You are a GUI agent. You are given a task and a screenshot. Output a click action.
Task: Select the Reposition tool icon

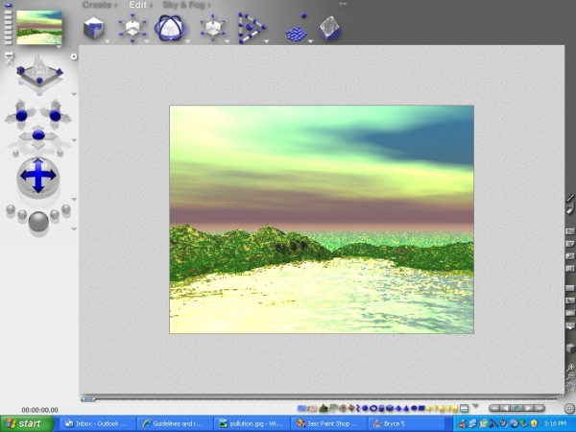click(213, 28)
